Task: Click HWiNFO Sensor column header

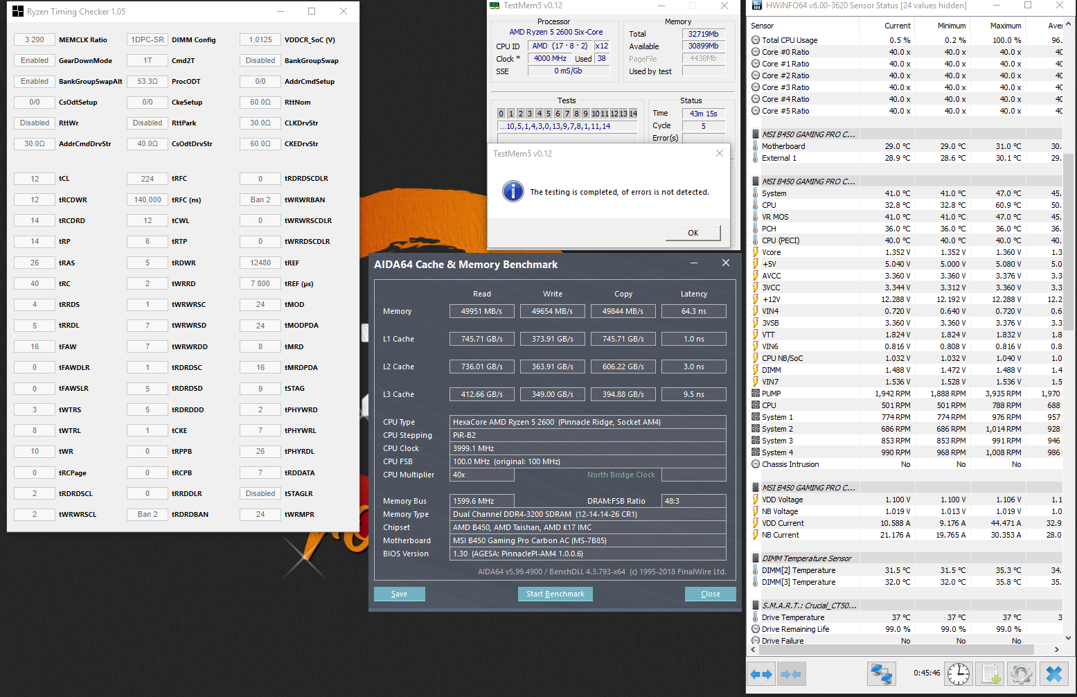Action: 803,26
